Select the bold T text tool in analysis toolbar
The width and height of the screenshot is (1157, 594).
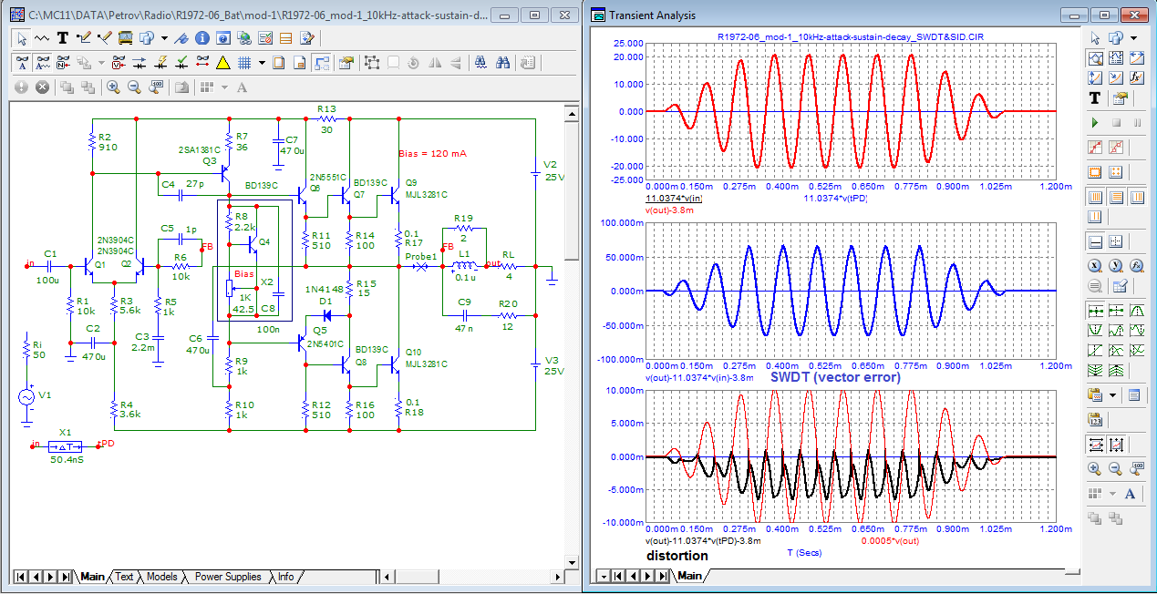(x=1095, y=98)
